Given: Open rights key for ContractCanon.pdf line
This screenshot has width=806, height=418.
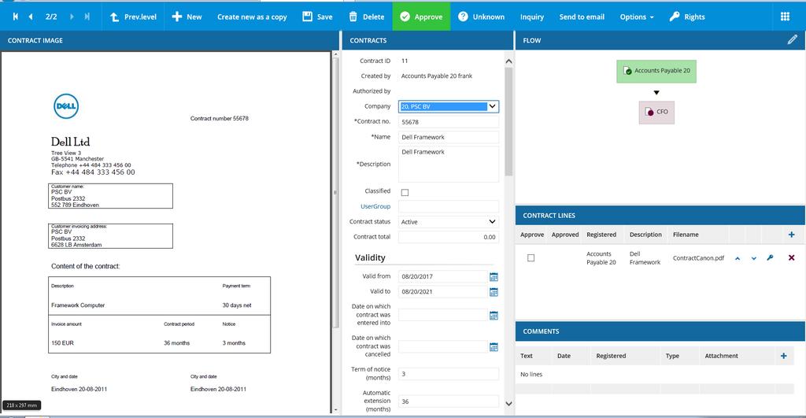Looking at the screenshot, I should point(770,257).
